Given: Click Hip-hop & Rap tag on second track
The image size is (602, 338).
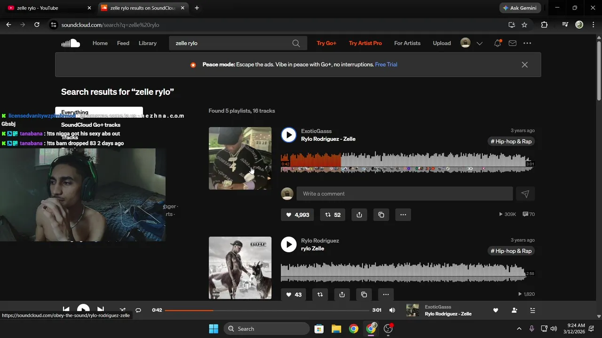Looking at the screenshot, I should pyautogui.click(x=511, y=251).
